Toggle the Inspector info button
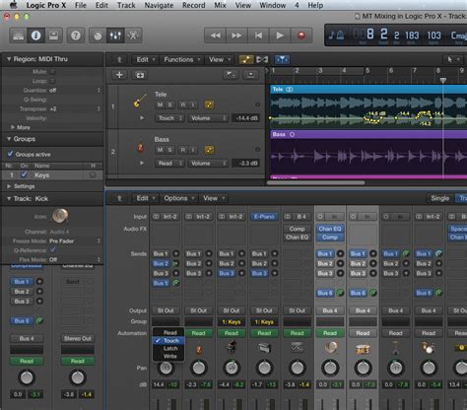 pyautogui.click(x=35, y=35)
